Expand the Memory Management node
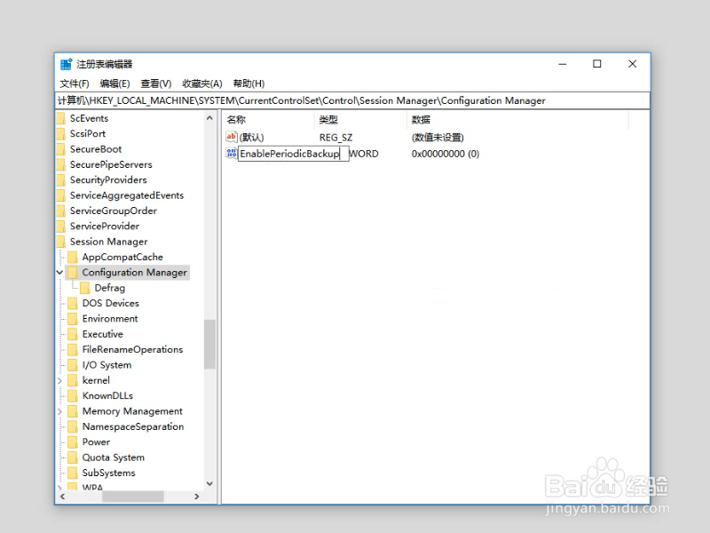The height and width of the screenshot is (533, 710). click(x=59, y=410)
